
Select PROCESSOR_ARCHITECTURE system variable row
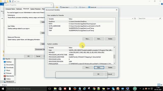(81, 55)
